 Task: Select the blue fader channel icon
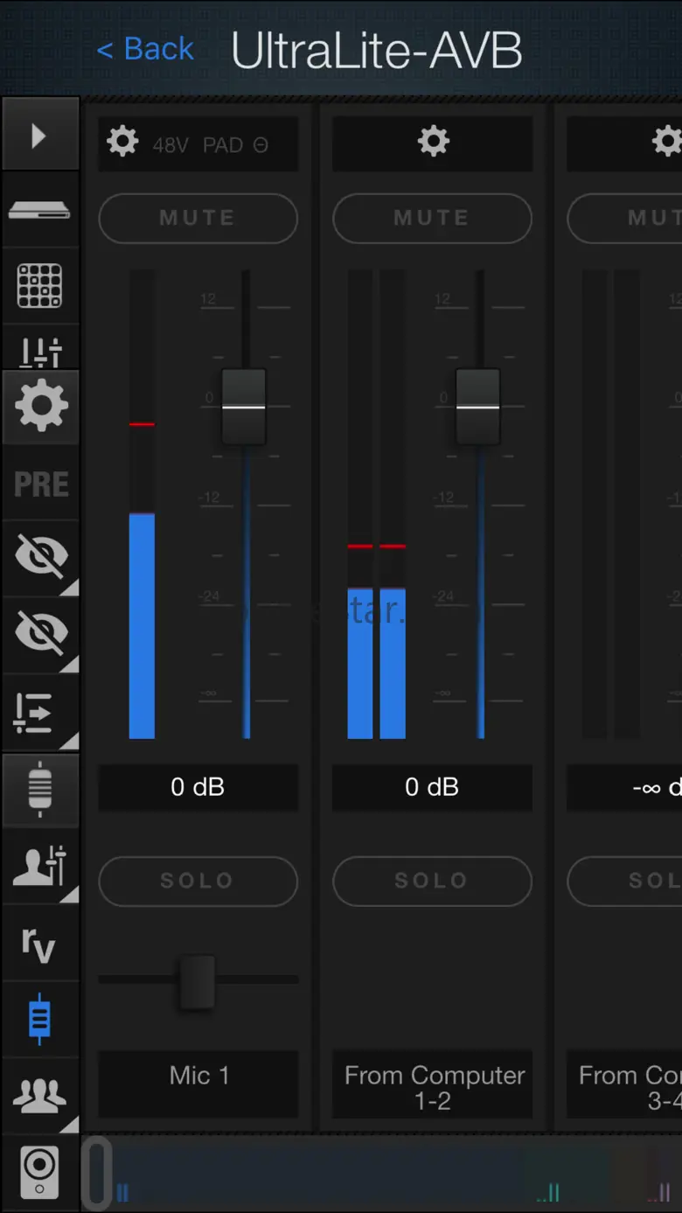tap(40, 1020)
